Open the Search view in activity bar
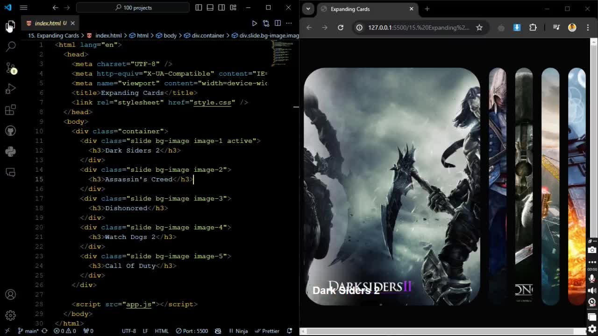This screenshot has width=598, height=336. 10,46
